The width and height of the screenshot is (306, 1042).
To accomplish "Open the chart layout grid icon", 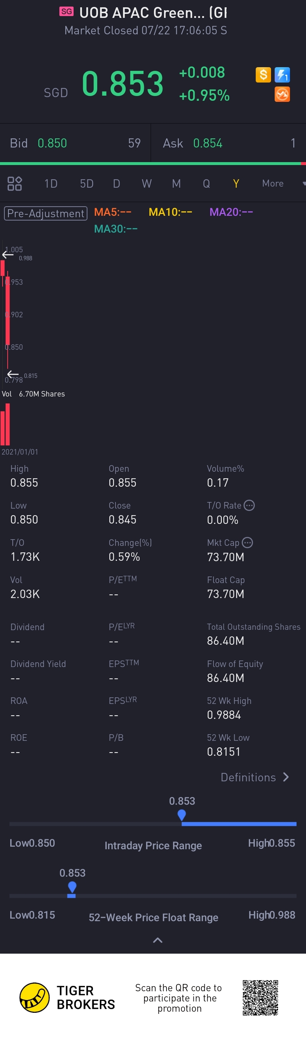I will click(15, 184).
